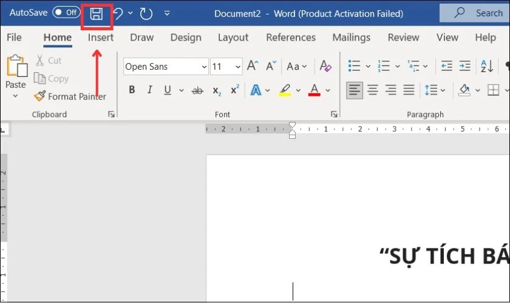Click Decrease Indent icon
Image resolution: width=510 pixels, height=303 pixels.
pyautogui.click(x=447, y=66)
